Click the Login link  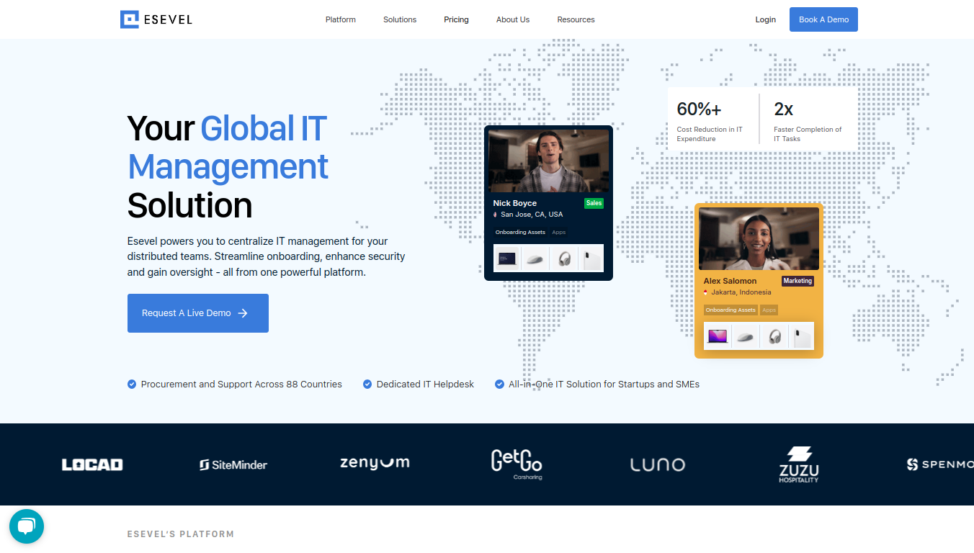765,19
